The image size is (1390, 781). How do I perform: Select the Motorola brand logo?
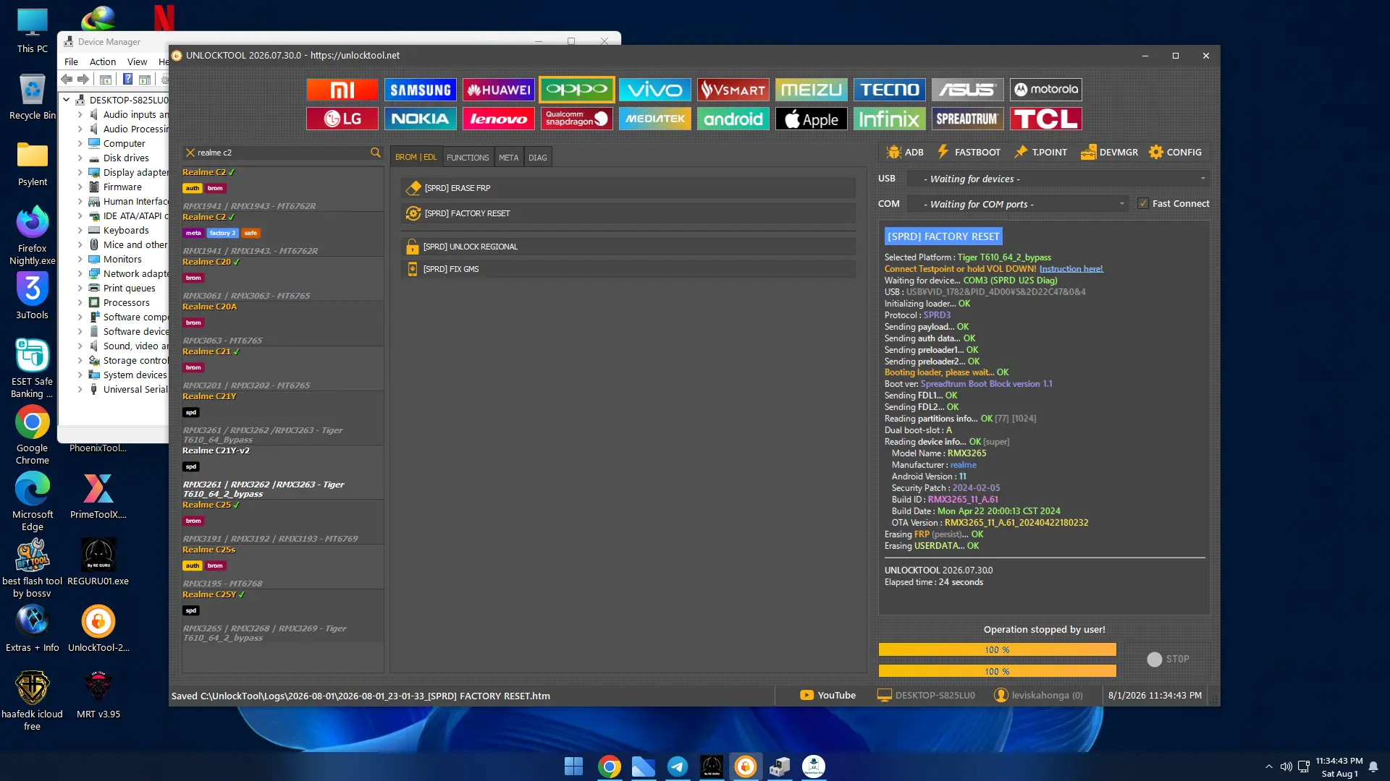1046,90
